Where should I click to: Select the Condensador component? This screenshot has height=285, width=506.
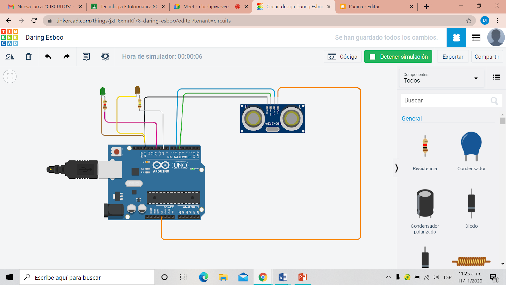point(471,152)
